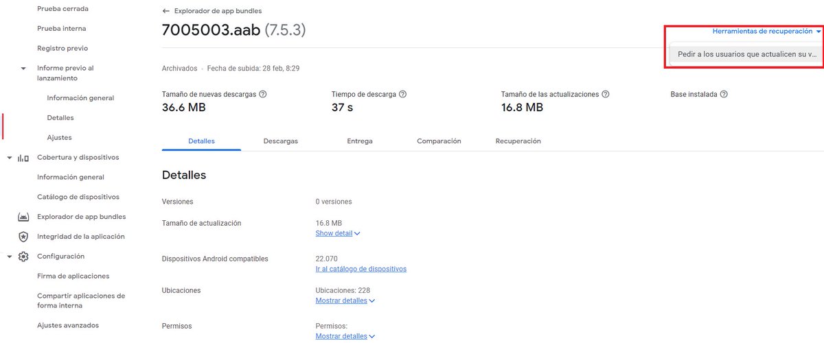The width and height of the screenshot is (824, 343).
Task: Click the 22.070 compatible devices value
Action: click(327, 259)
